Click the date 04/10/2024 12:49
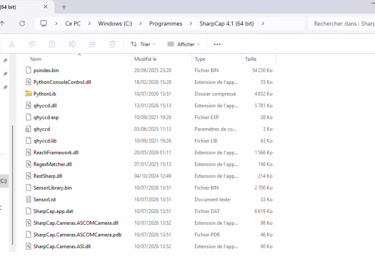This screenshot has width=375, height=257. coord(153,176)
